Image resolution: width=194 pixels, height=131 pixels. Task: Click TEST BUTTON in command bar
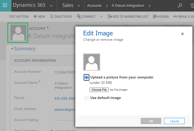19,17
